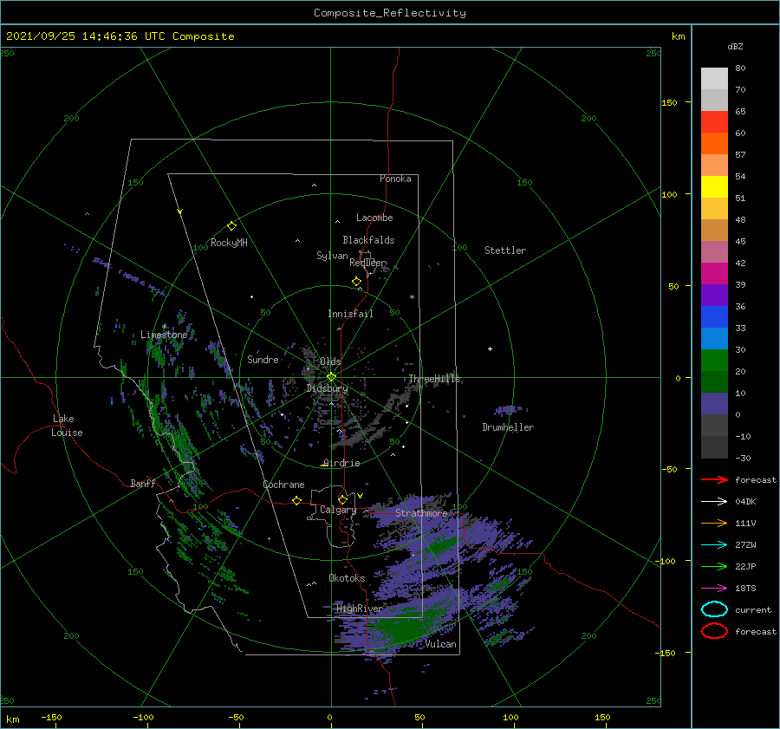Click the 150 tick on right axis

[x=669, y=102]
